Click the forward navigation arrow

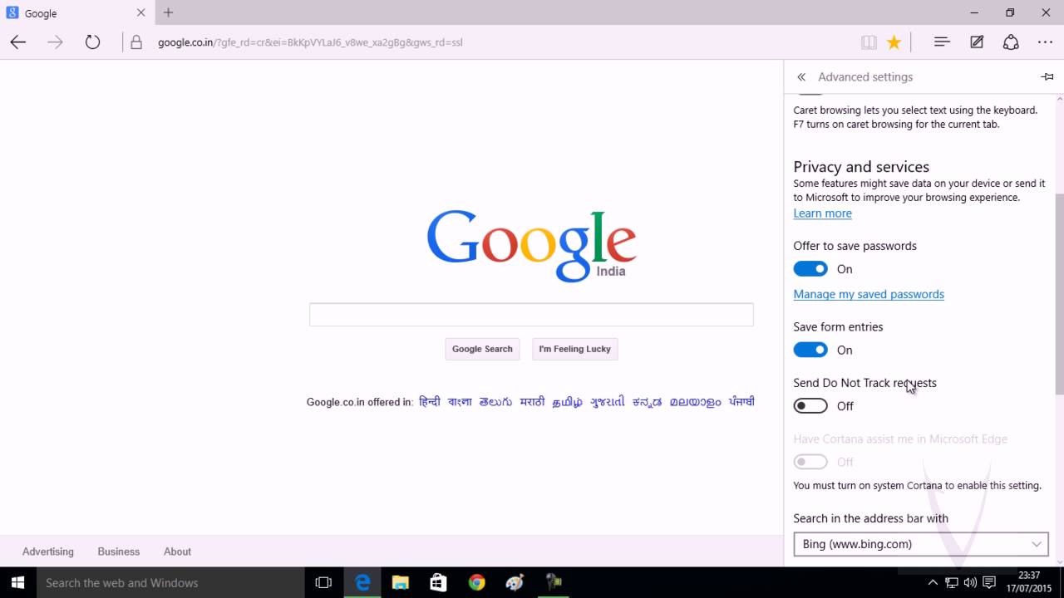(55, 42)
